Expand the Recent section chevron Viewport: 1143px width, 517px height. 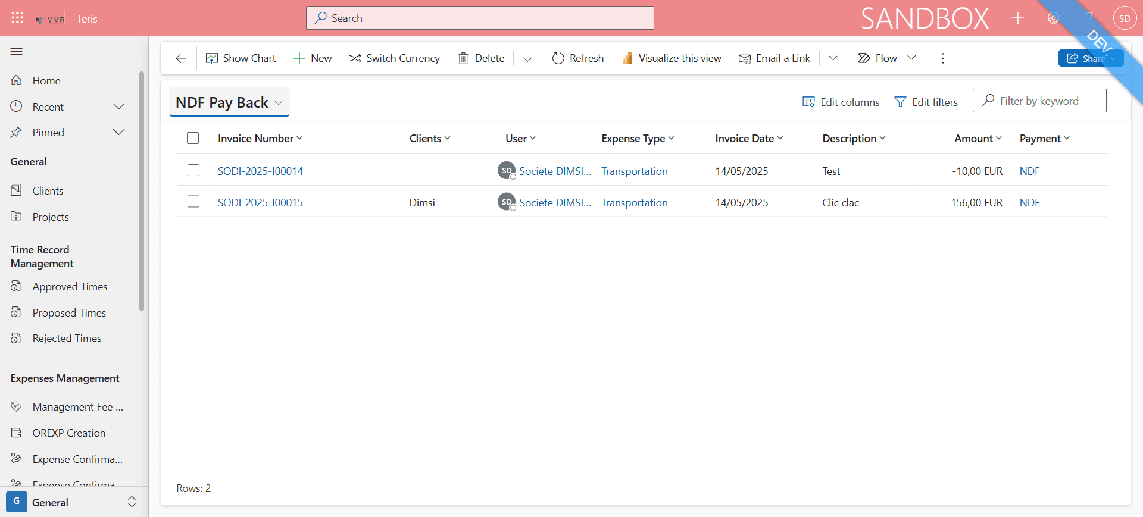119,106
